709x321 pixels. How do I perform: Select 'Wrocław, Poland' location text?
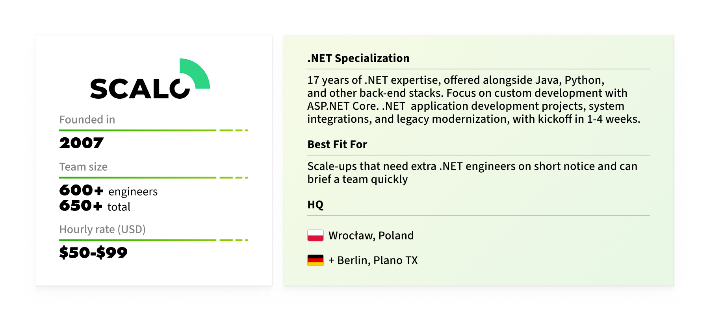371,235
